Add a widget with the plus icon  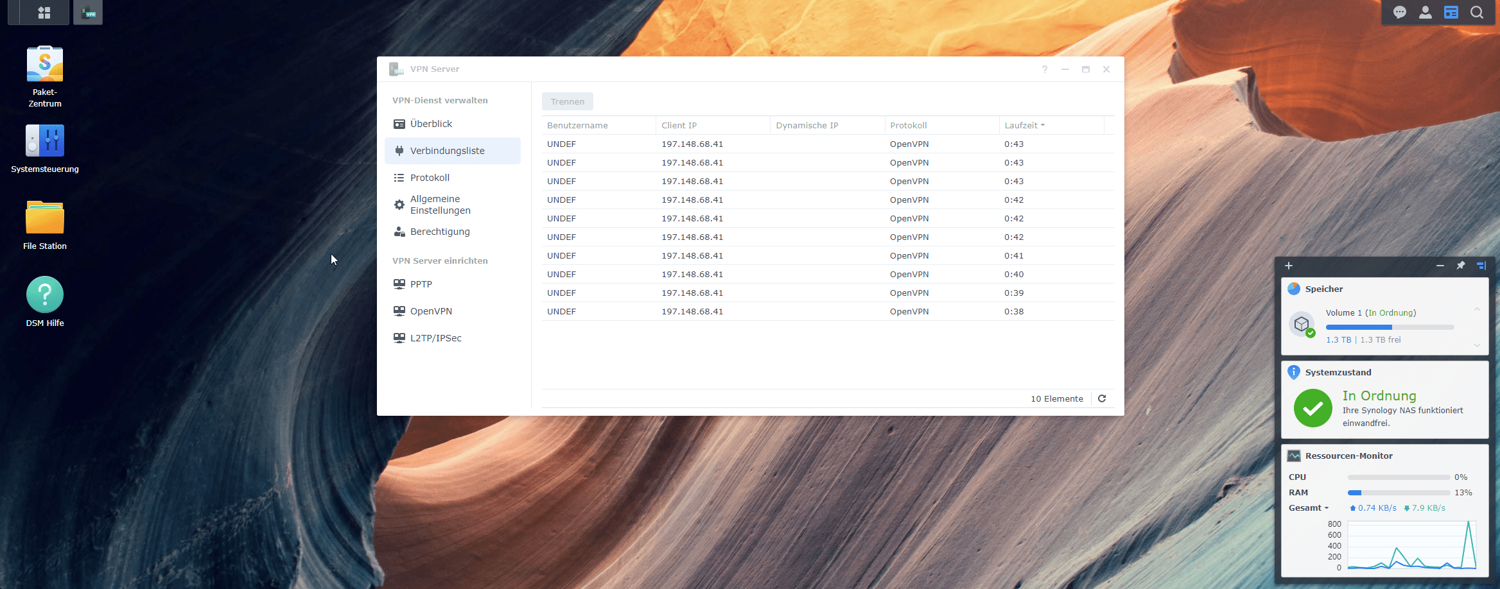pos(1289,266)
